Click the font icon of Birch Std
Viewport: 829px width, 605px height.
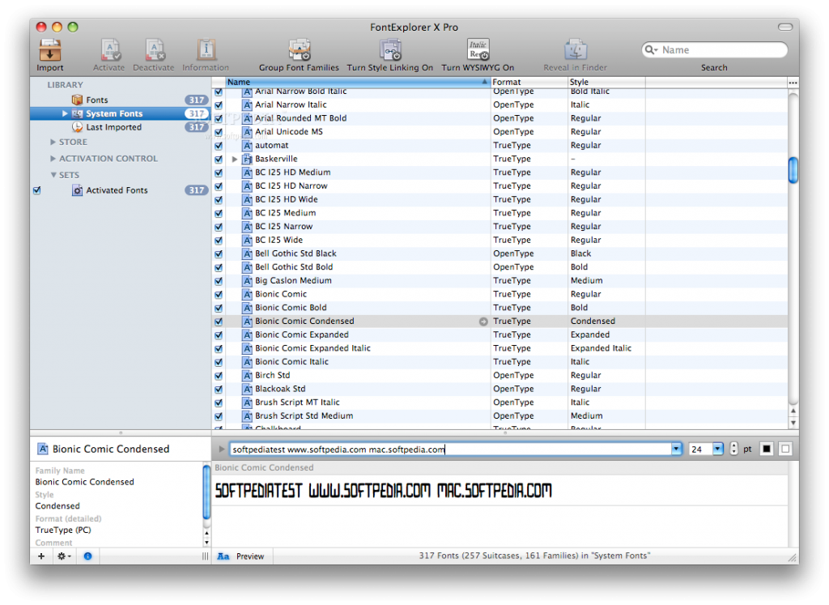(x=247, y=376)
